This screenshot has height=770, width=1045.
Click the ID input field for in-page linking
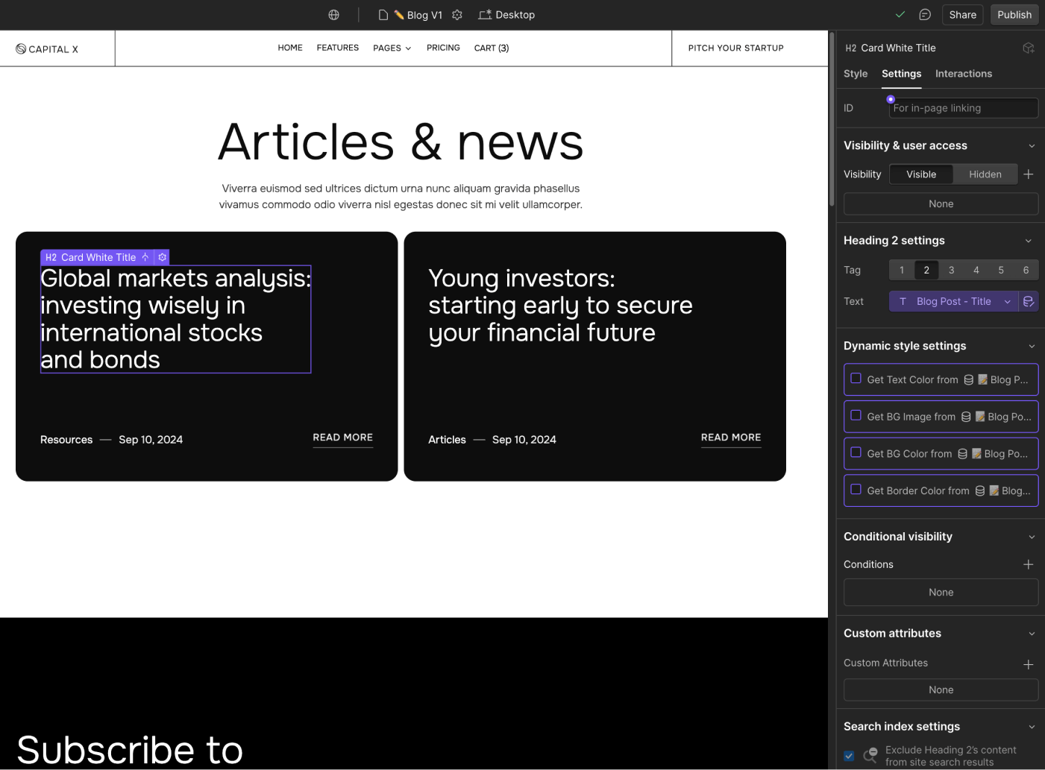coord(963,107)
